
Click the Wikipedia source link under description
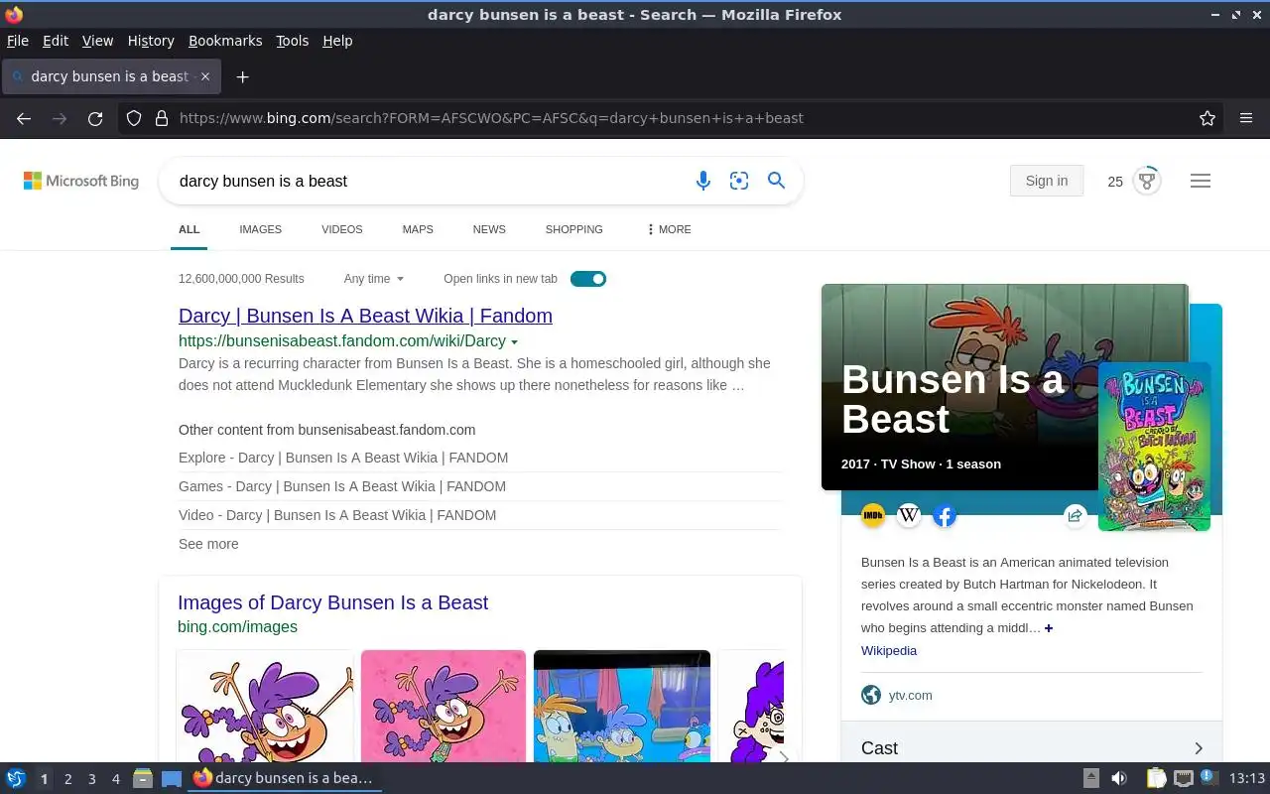coord(889,651)
